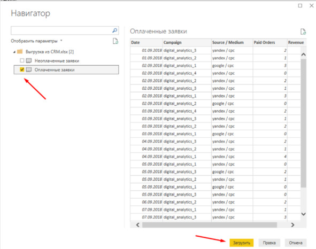Click the Отмена button
Screen dimensions: 316x249
pyautogui.click(x=296, y=243)
